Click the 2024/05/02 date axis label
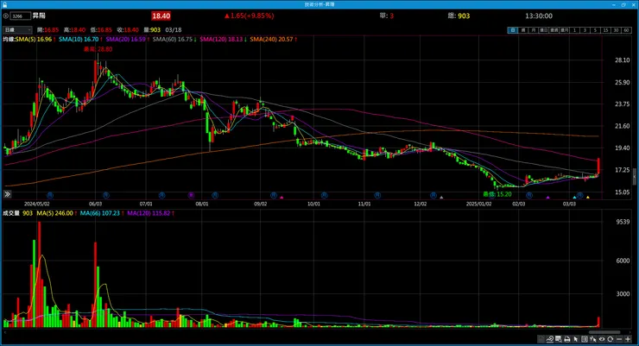 pos(36,204)
